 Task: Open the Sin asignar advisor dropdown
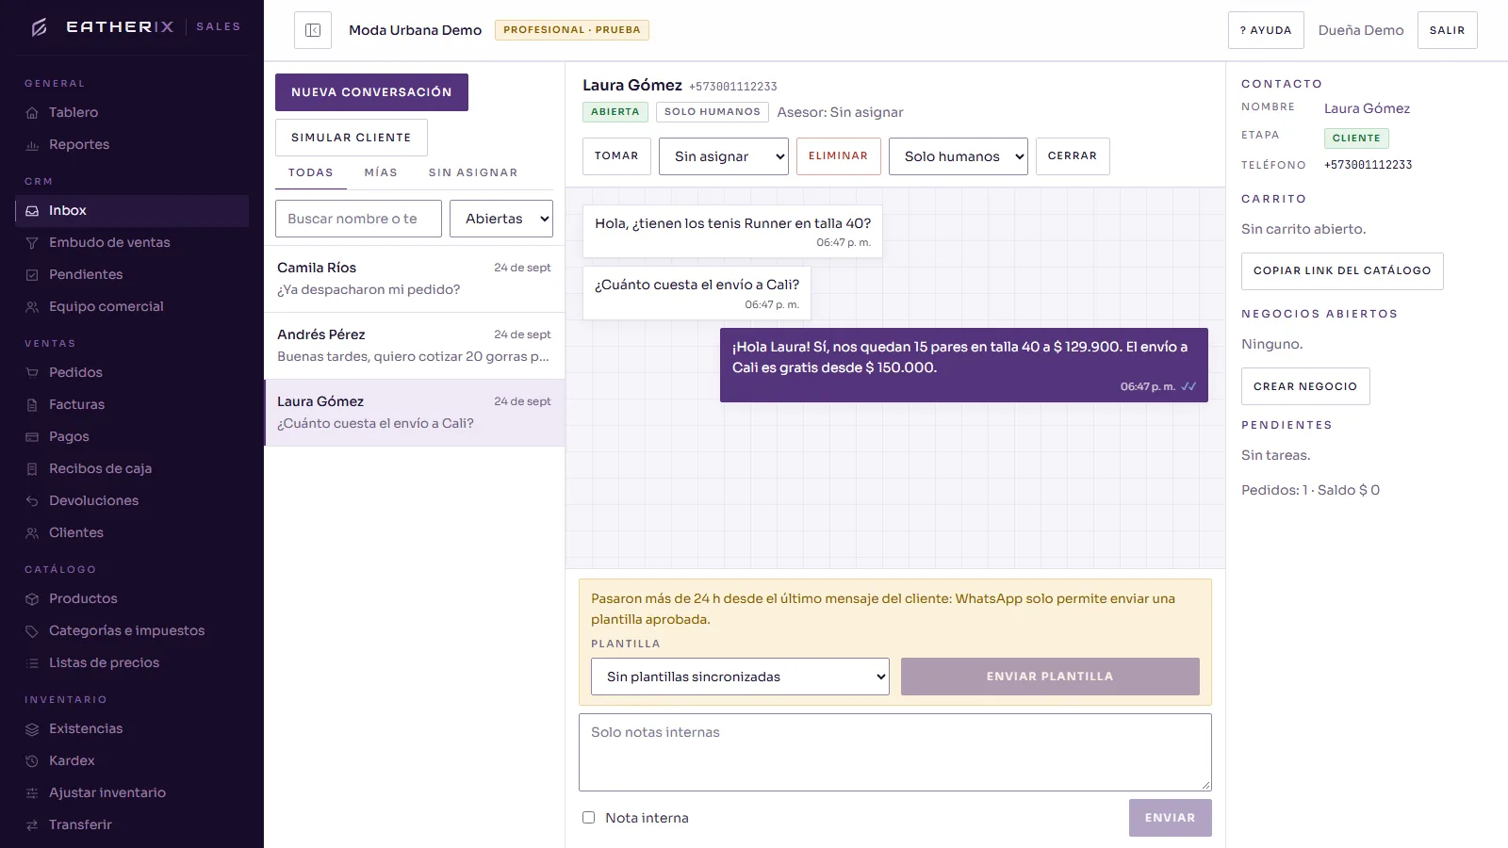(724, 156)
